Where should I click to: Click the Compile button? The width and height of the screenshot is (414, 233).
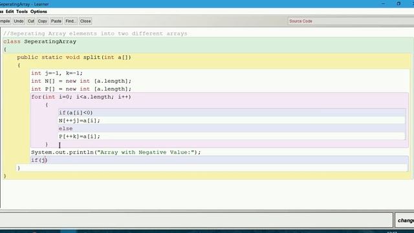pyautogui.click(x=5, y=21)
